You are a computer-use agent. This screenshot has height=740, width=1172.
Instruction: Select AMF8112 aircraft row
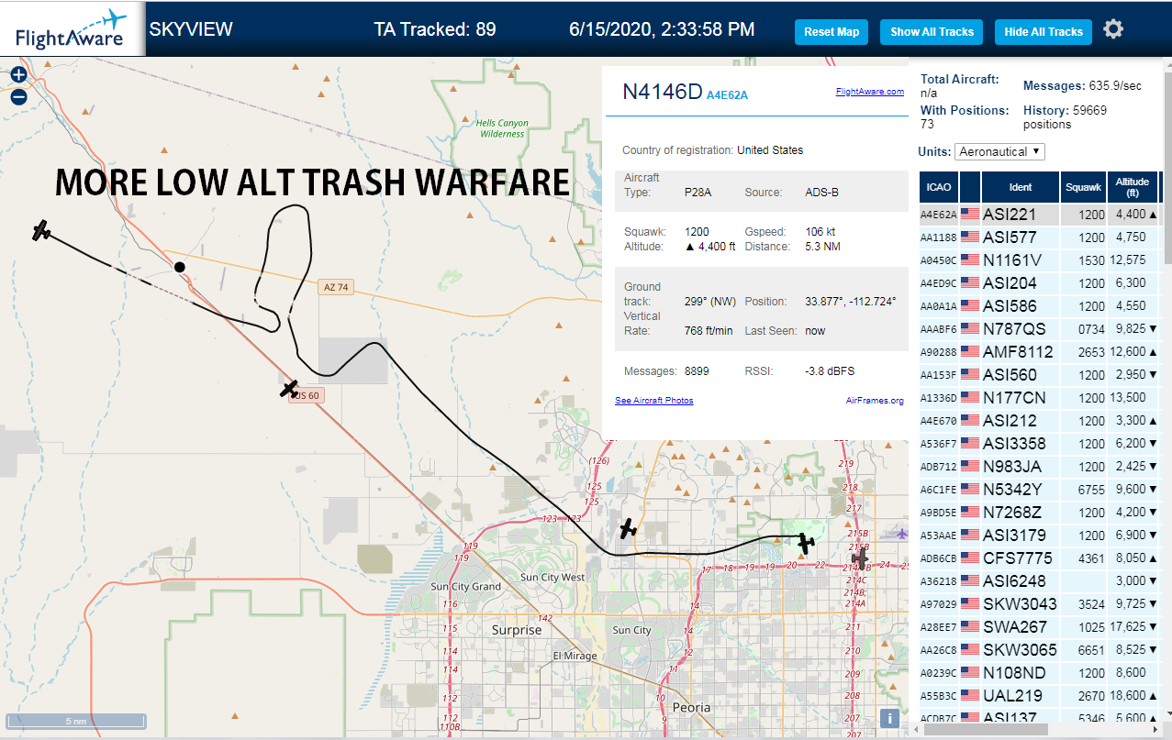point(1039,352)
